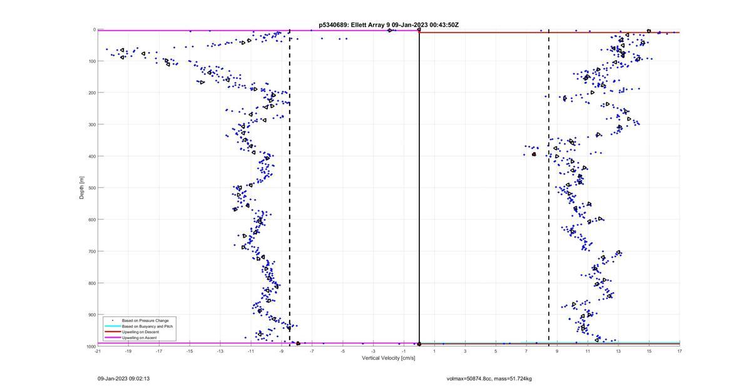Click the x-axis tick label "-9"
The width and height of the screenshot is (751, 389).
(282, 351)
